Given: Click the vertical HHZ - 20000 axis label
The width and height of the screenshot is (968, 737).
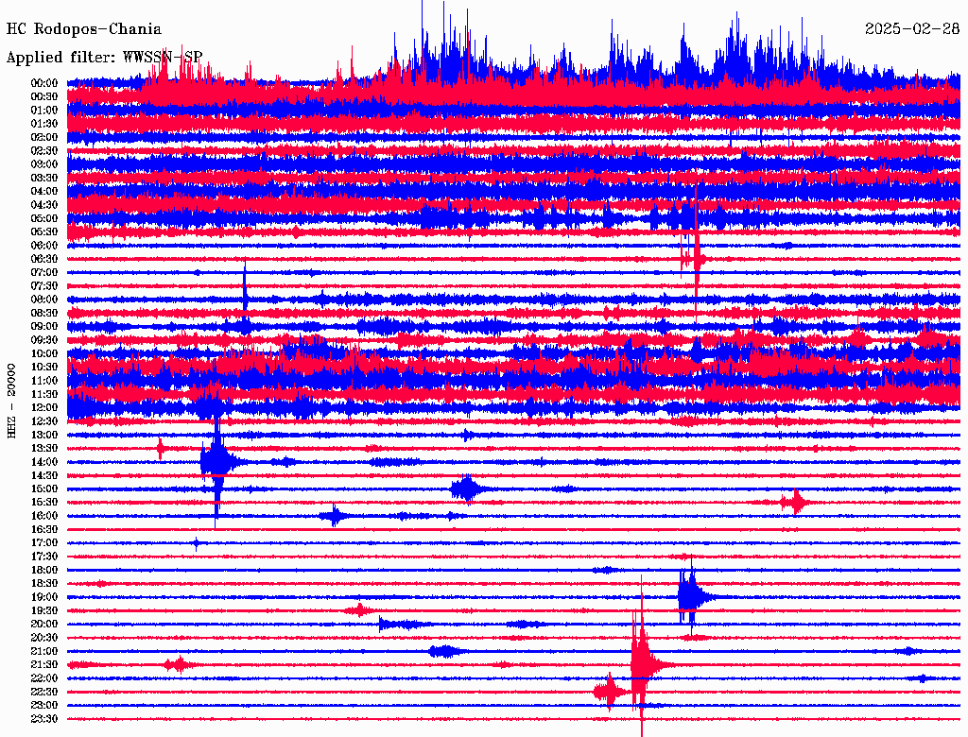Looking at the screenshot, I should tap(12, 400).
